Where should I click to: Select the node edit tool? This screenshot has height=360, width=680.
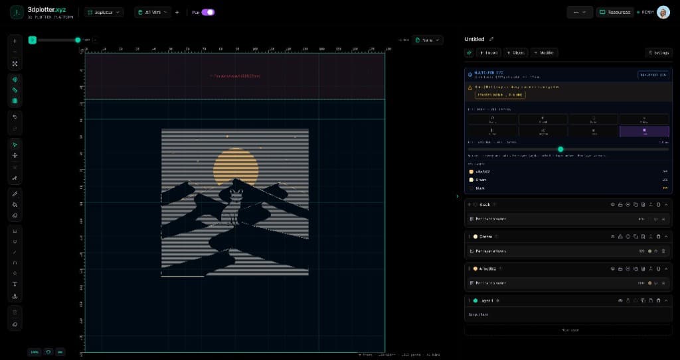coord(15,178)
